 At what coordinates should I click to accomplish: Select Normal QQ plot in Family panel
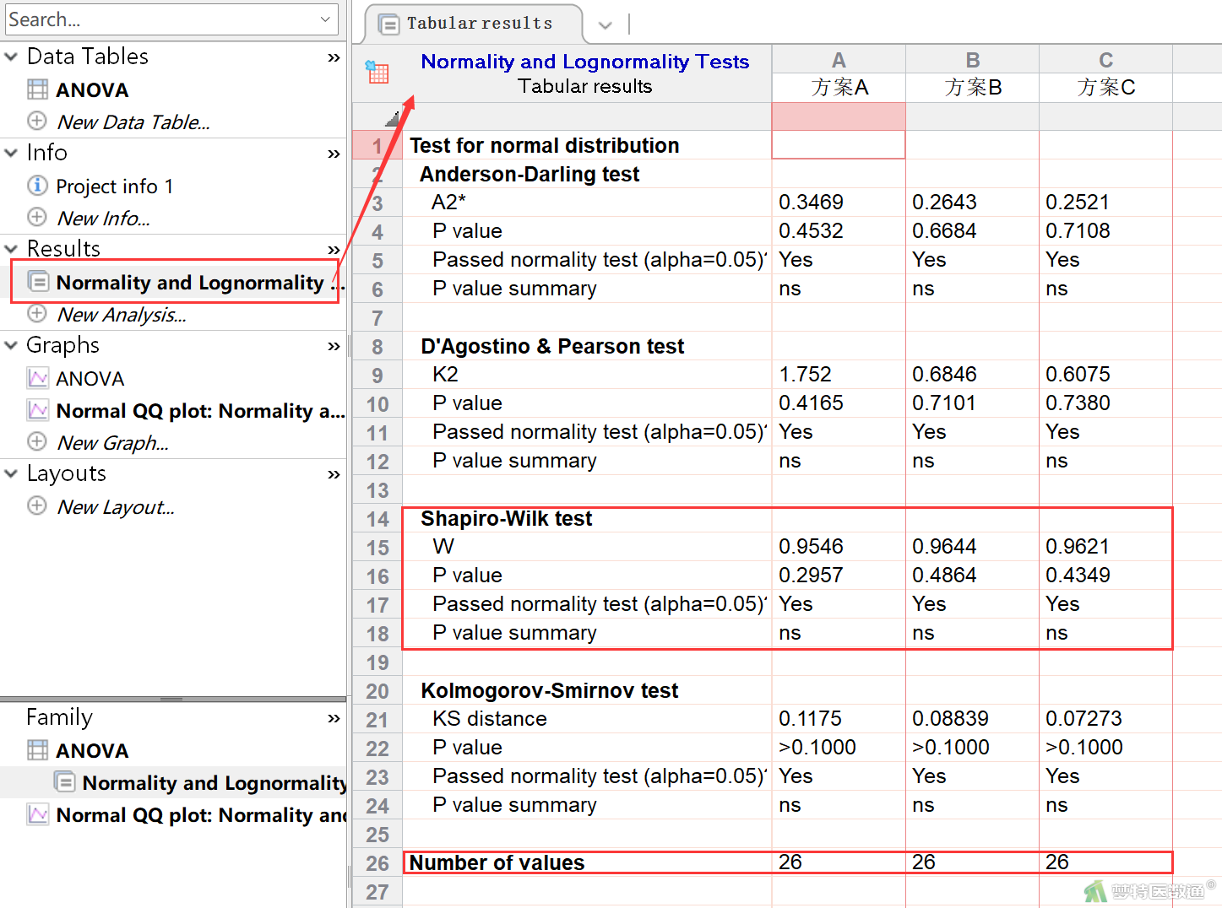pyautogui.click(x=201, y=814)
